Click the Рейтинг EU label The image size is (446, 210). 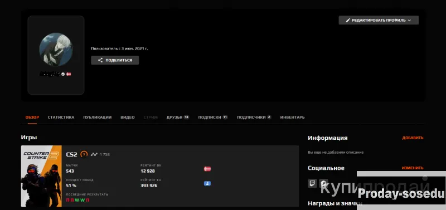pyautogui.click(x=151, y=180)
